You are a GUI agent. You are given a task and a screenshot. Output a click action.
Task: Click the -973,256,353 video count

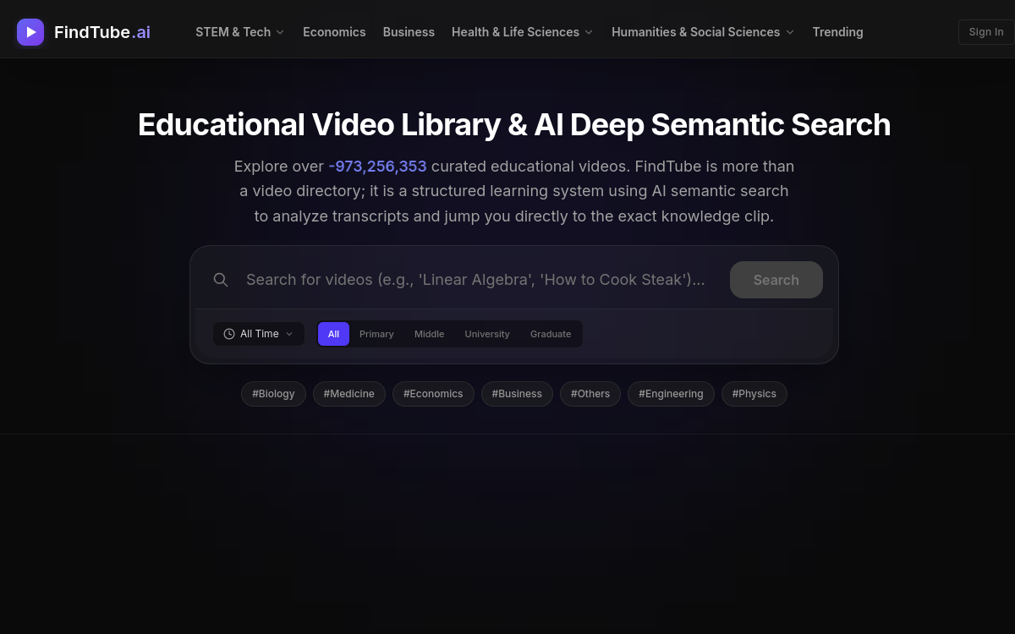377,167
